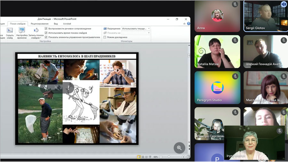Viewport: 288px width, 162px height.
Task: Start Slide Show from status bar icon
Action: (150, 157)
